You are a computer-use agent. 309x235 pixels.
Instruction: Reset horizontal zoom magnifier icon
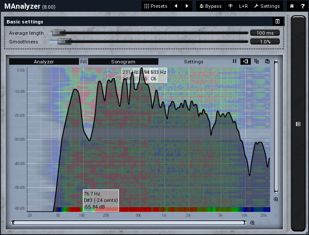pos(269,223)
